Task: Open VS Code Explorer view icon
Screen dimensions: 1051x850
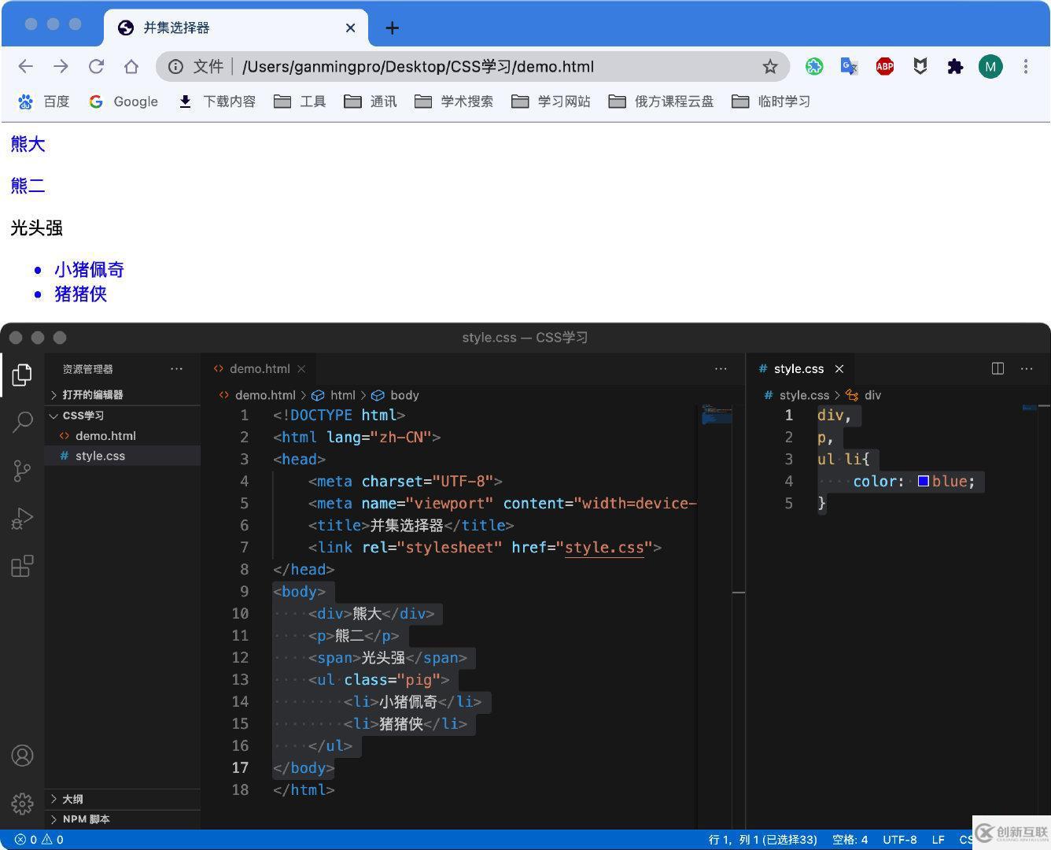Action: tap(22, 375)
